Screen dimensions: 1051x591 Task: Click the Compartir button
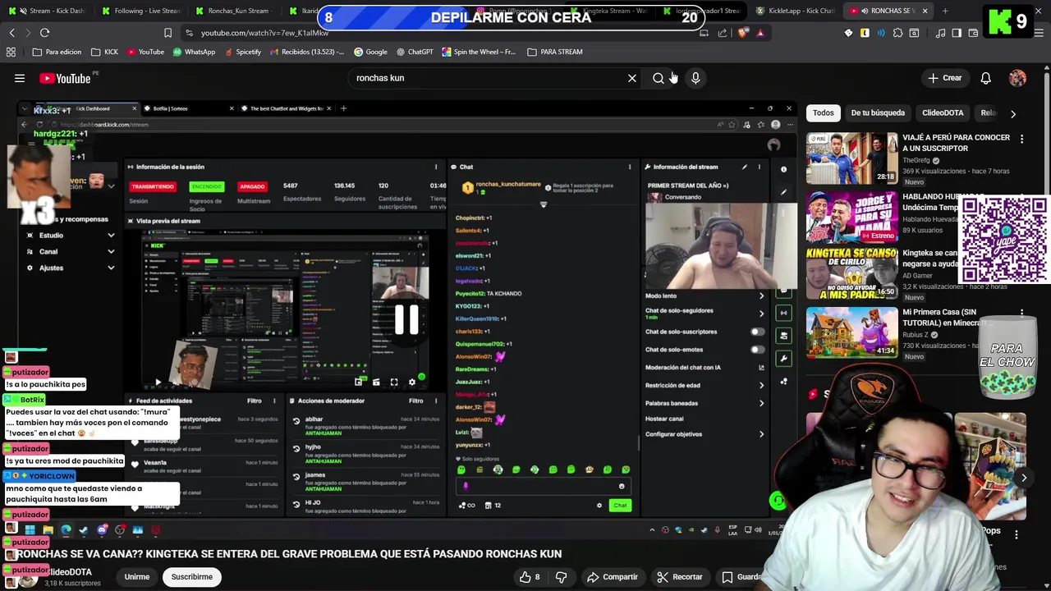click(613, 577)
